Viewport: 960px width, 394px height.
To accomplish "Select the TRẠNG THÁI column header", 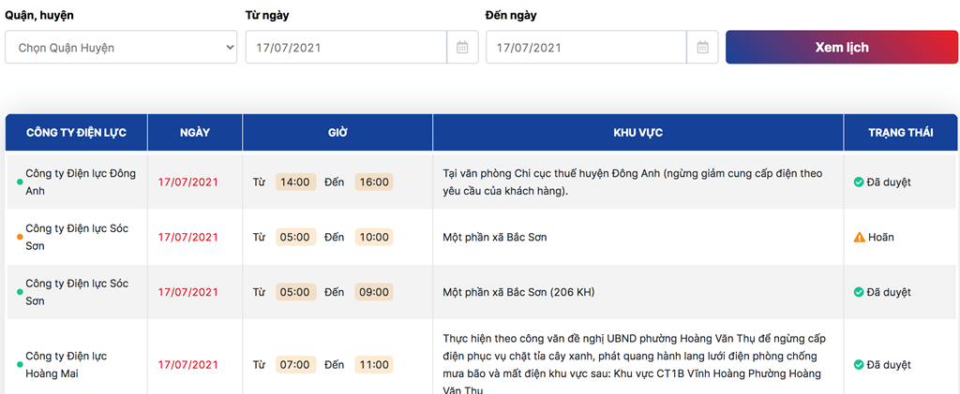I will [x=901, y=133].
